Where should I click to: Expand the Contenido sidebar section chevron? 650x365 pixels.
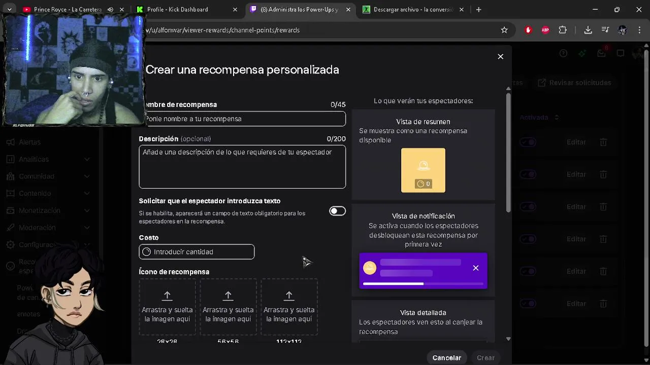[x=87, y=193]
